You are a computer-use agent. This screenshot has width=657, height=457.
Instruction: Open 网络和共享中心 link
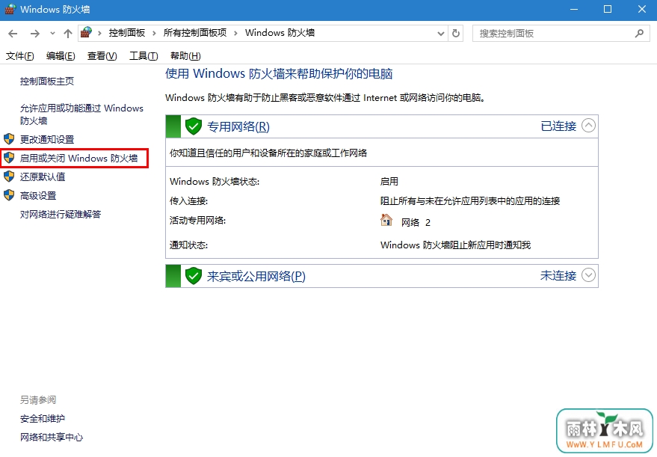point(52,438)
